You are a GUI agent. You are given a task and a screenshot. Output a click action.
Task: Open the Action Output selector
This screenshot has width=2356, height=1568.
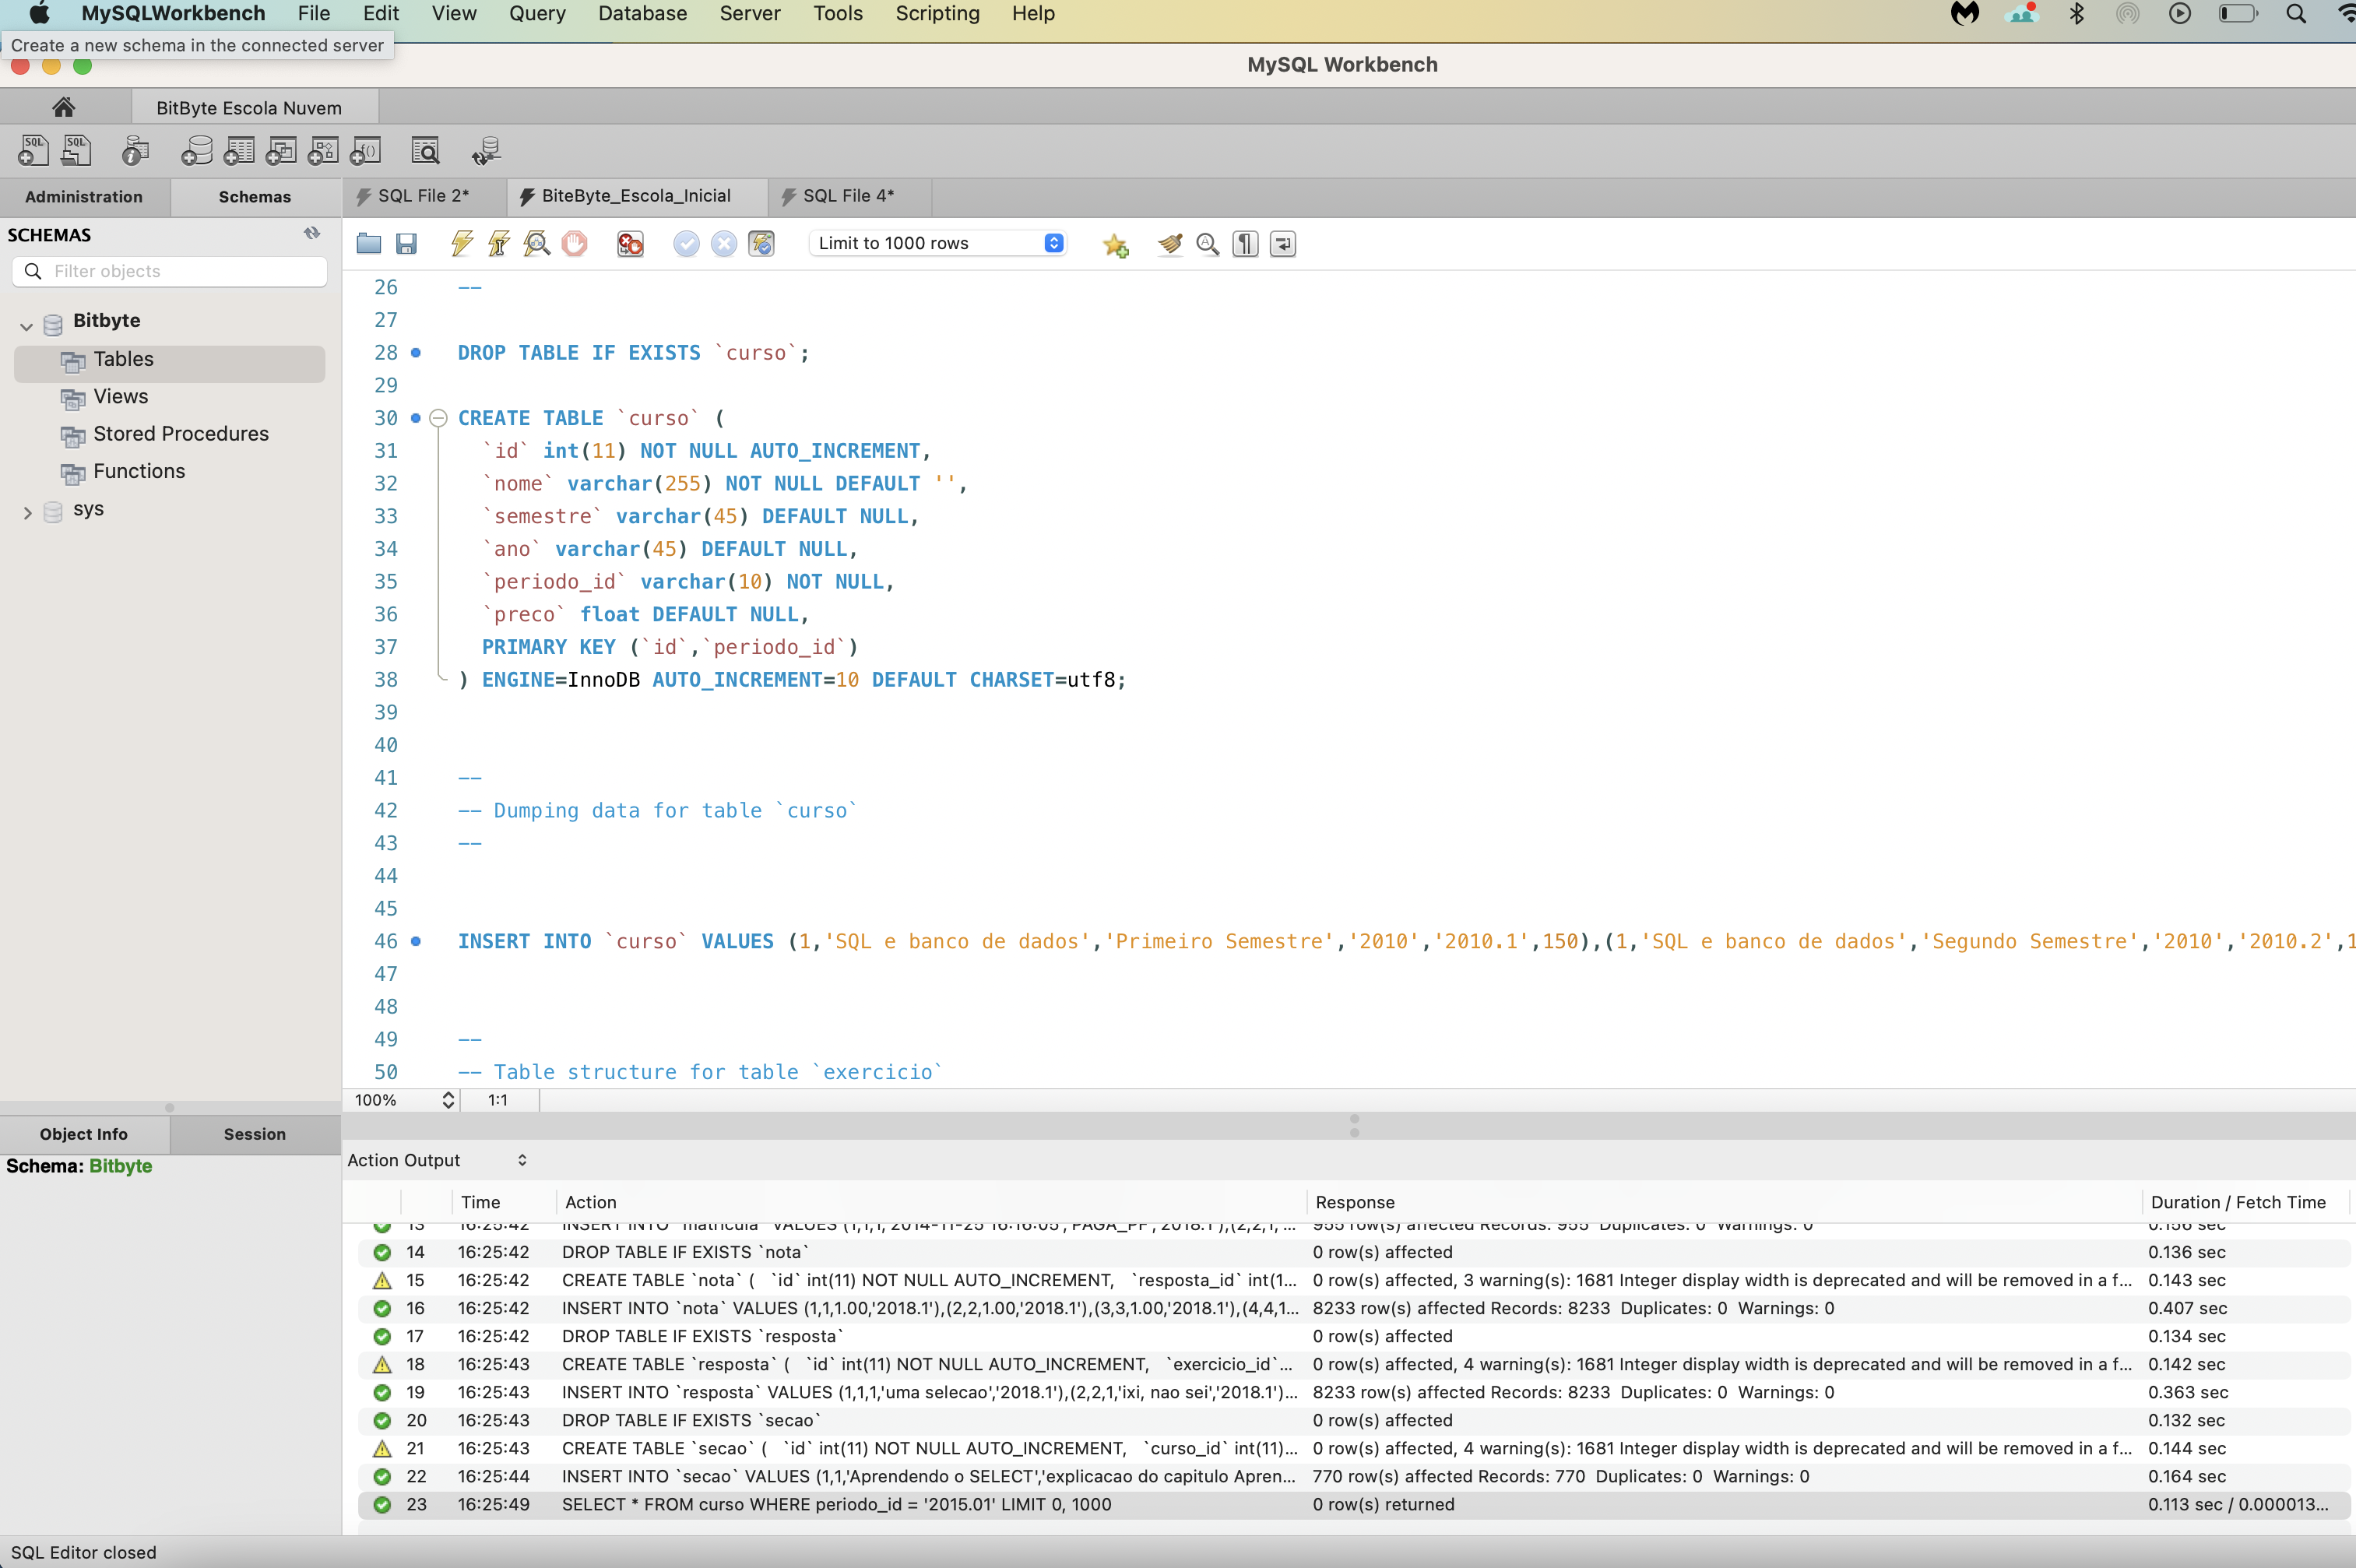pyautogui.click(x=437, y=1160)
